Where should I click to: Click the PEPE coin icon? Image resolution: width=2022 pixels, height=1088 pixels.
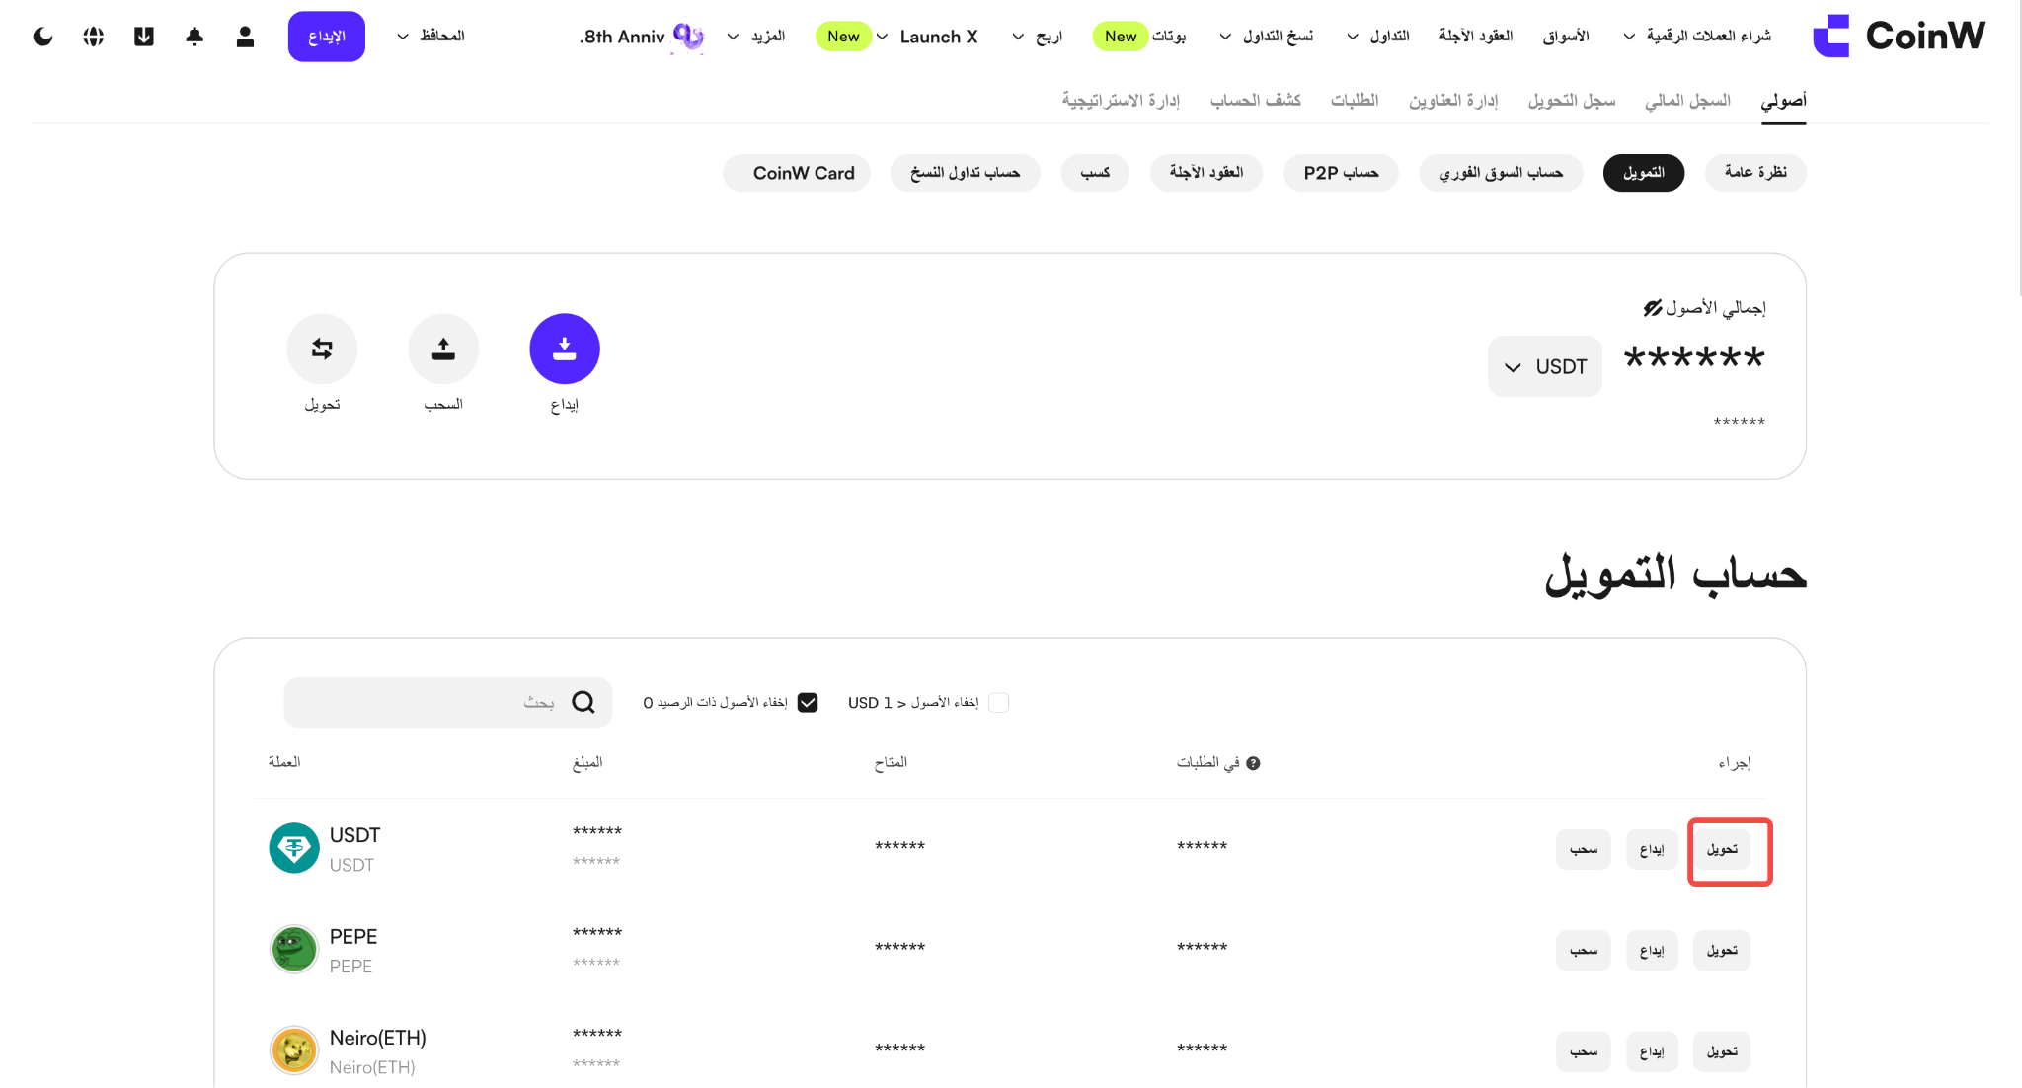[x=294, y=950]
